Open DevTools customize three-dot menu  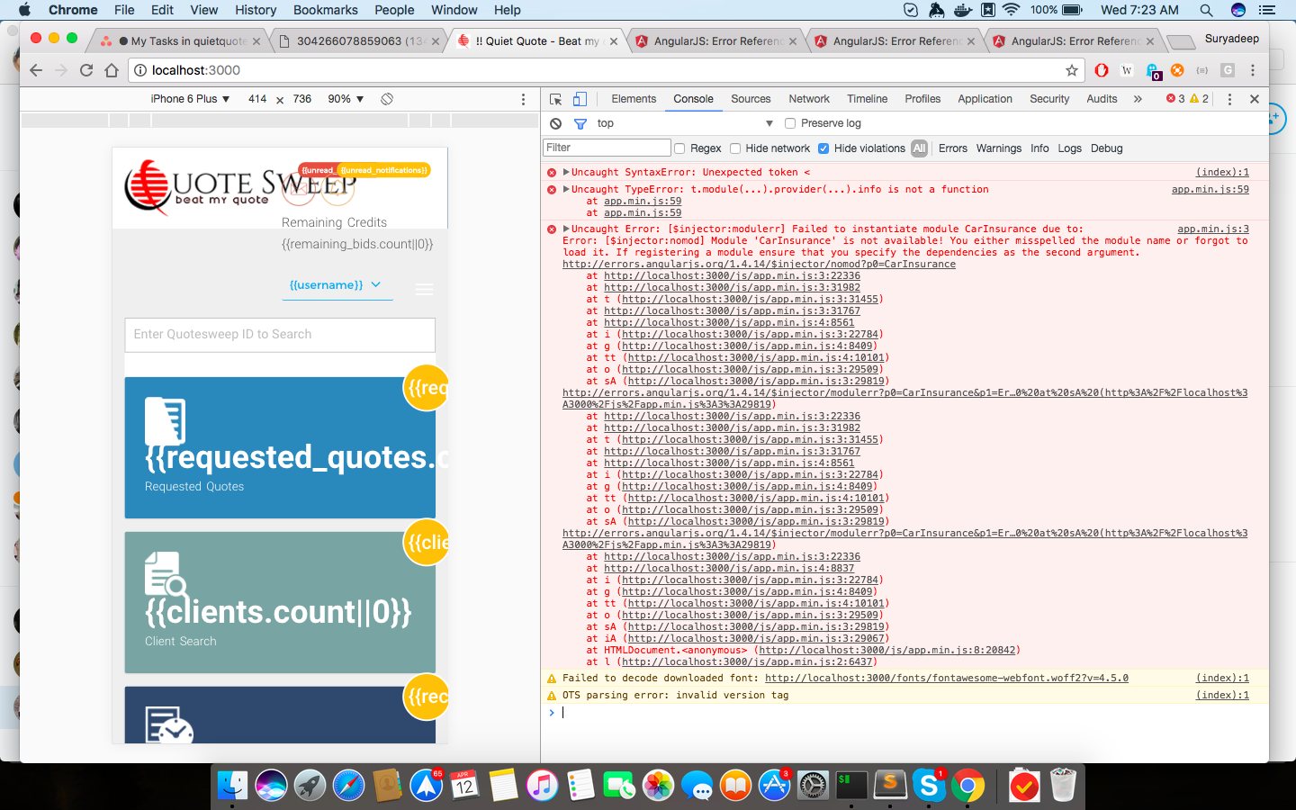(x=1229, y=99)
